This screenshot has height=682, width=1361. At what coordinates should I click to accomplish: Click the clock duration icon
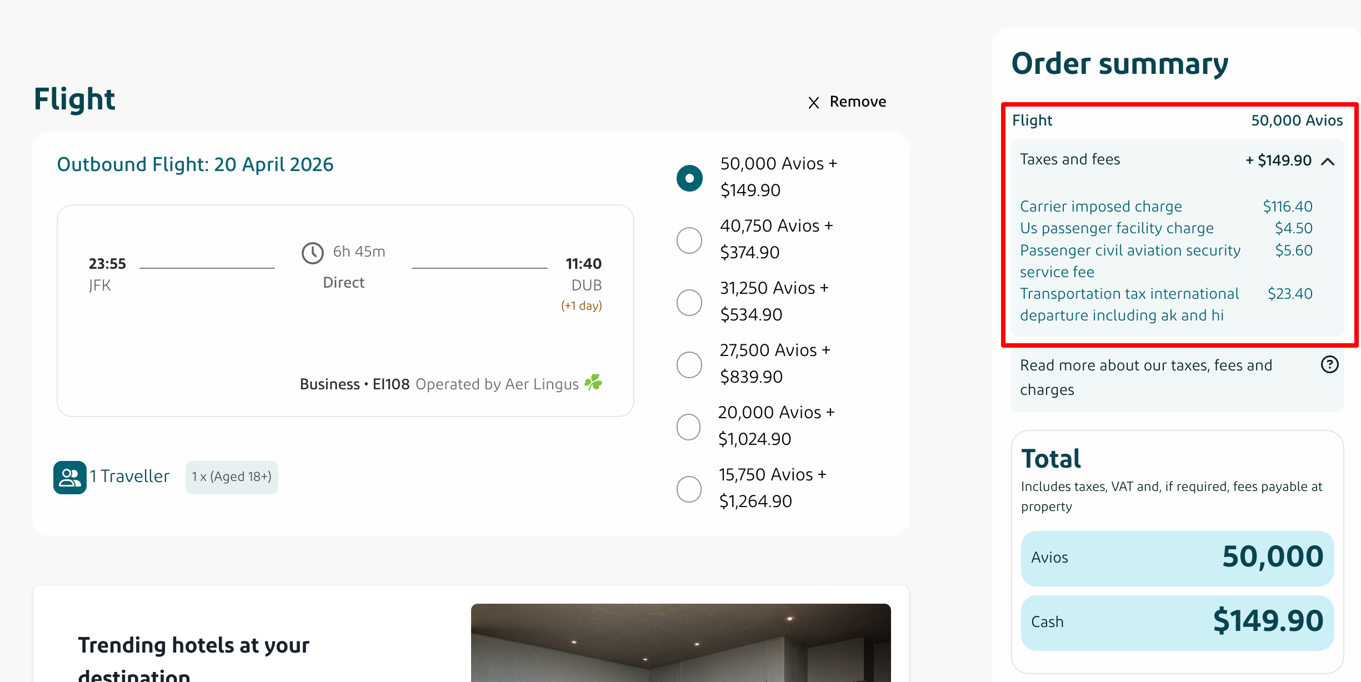point(313,253)
